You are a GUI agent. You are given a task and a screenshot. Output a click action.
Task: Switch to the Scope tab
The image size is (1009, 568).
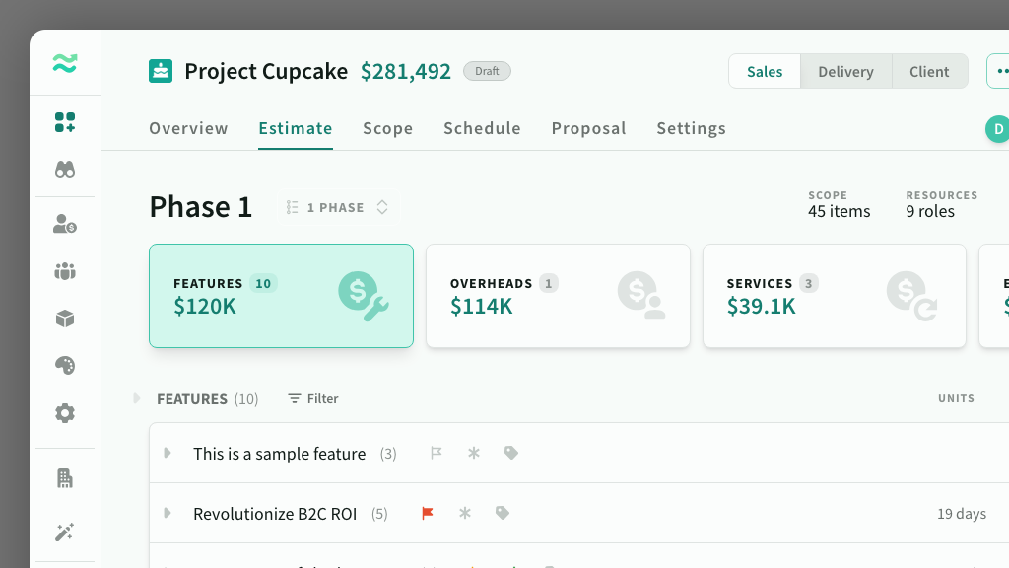(387, 128)
